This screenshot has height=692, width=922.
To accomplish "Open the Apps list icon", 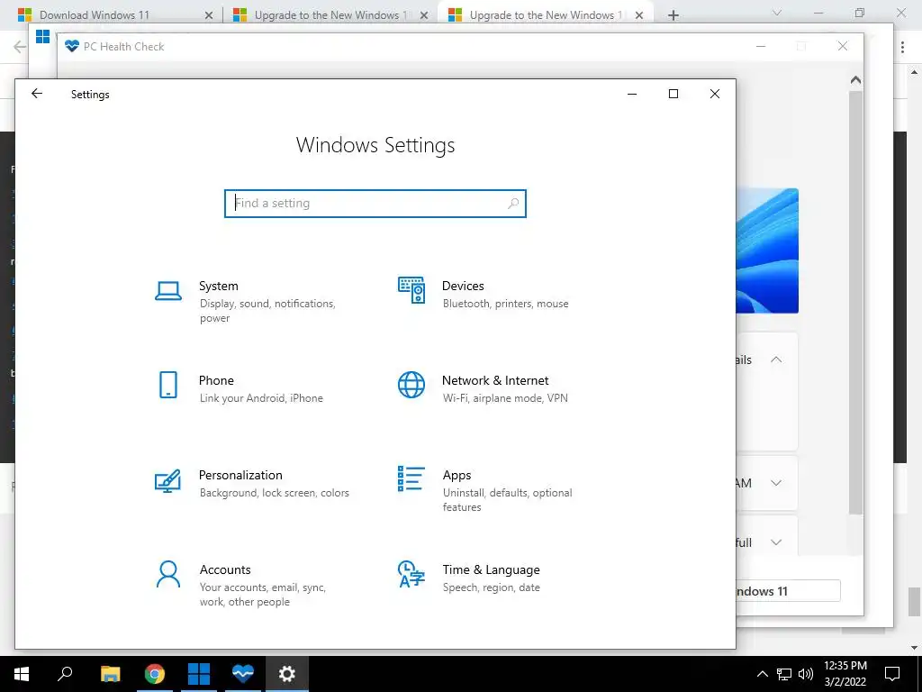I will pos(411,479).
